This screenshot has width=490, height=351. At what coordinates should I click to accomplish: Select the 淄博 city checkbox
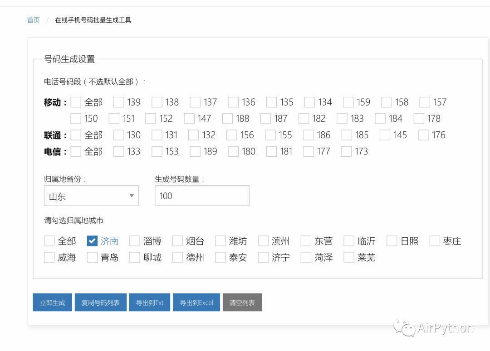coord(135,241)
